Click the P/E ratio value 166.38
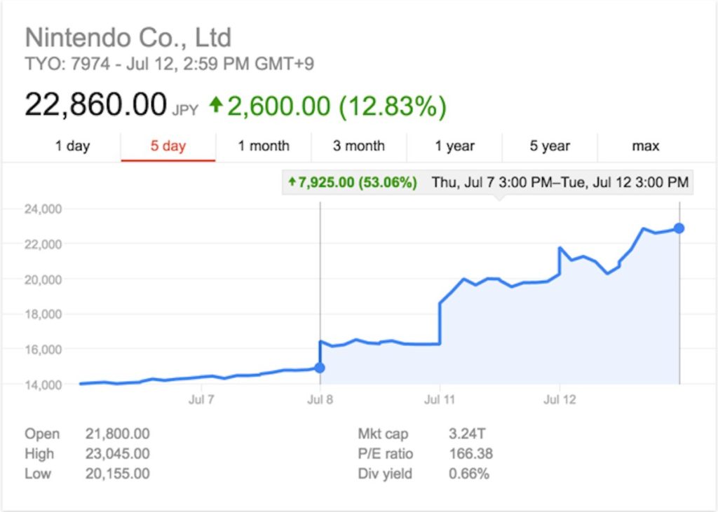This screenshot has height=512, width=718. click(470, 454)
